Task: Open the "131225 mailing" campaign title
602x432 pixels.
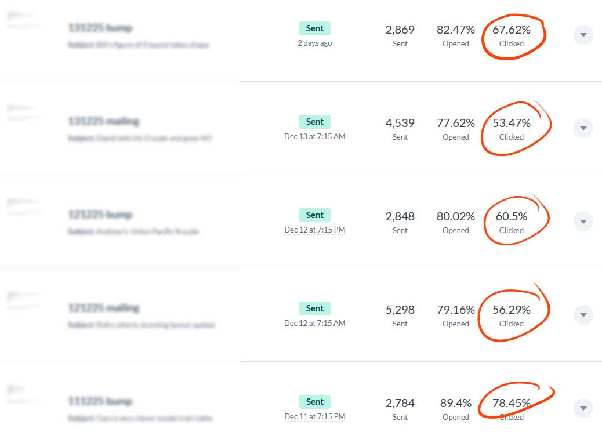Action: tap(104, 121)
